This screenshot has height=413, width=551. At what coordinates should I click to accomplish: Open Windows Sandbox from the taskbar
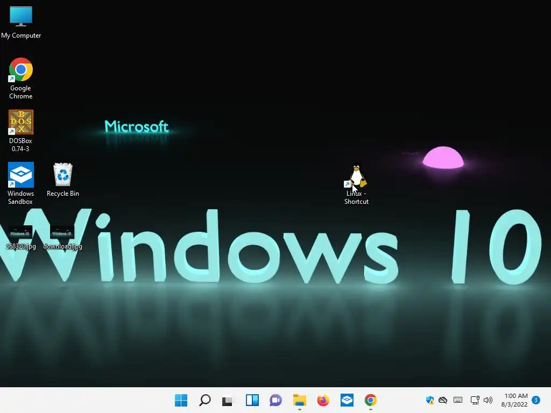coord(347,400)
